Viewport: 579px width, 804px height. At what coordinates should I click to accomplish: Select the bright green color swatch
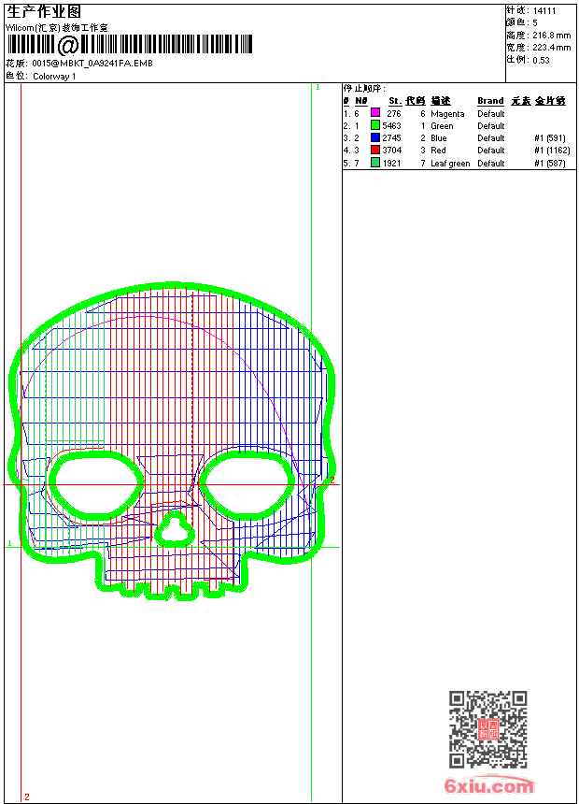[x=375, y=125]
